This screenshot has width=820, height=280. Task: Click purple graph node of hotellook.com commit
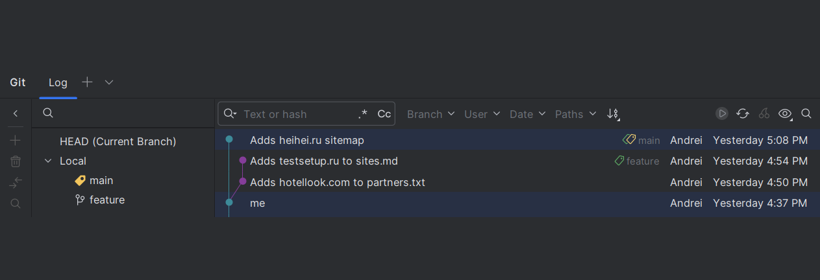(243, 181)
